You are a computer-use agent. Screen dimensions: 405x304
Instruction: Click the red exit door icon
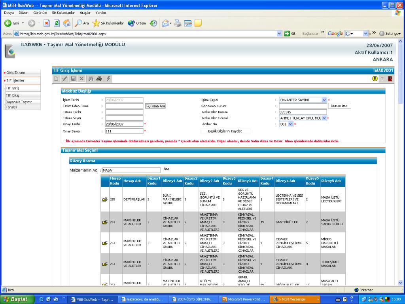coord(390,79)
